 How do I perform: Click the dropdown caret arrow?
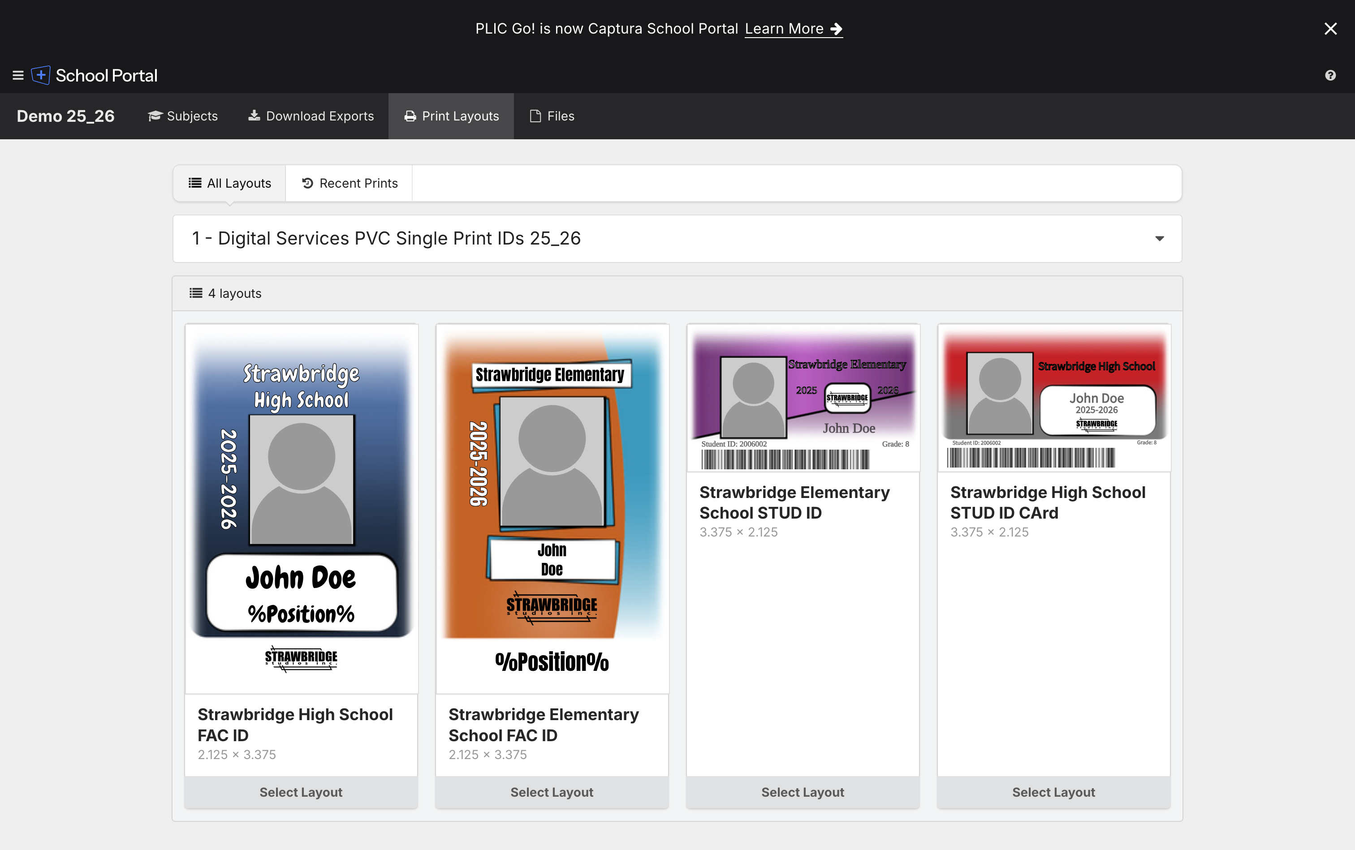1159,238
